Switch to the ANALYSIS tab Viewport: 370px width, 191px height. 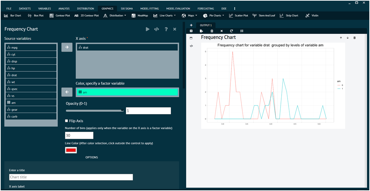click(x=64, y=8)
